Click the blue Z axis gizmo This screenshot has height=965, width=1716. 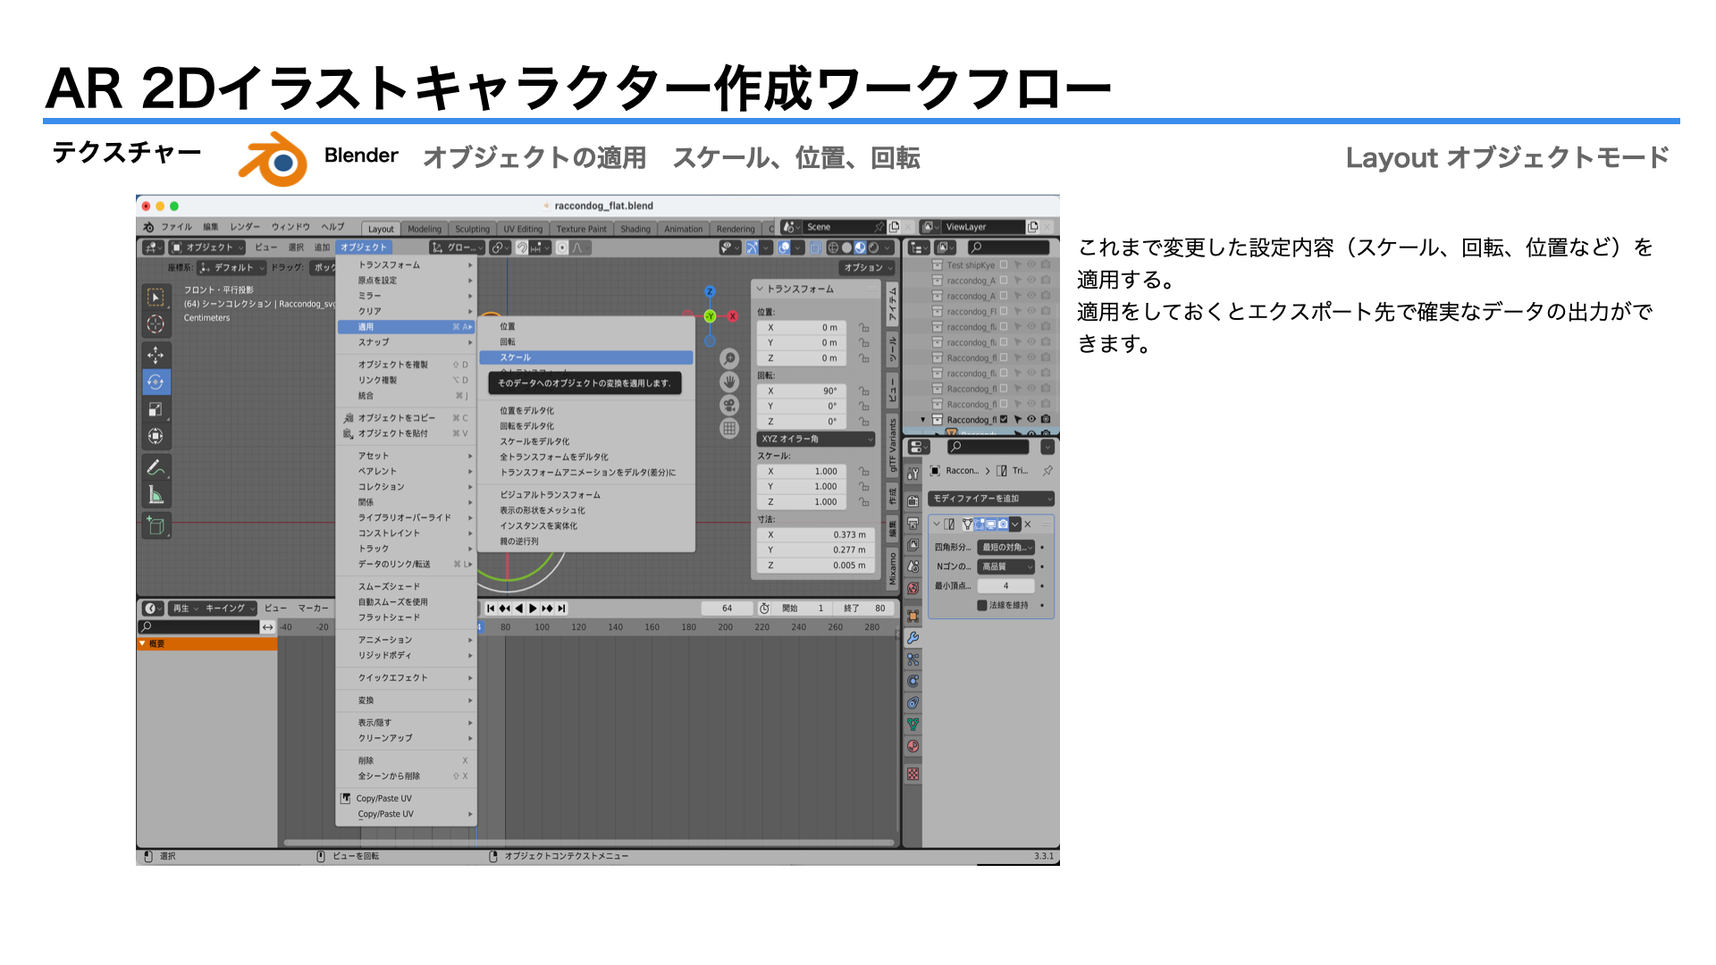click(710, 291)
